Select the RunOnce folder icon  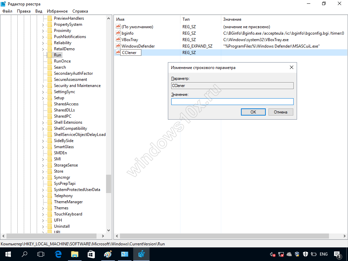click(50, 61)
